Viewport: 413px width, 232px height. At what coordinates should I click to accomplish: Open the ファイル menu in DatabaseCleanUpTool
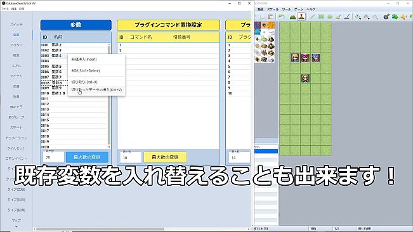pyautogui.click(x=5, y=9)
